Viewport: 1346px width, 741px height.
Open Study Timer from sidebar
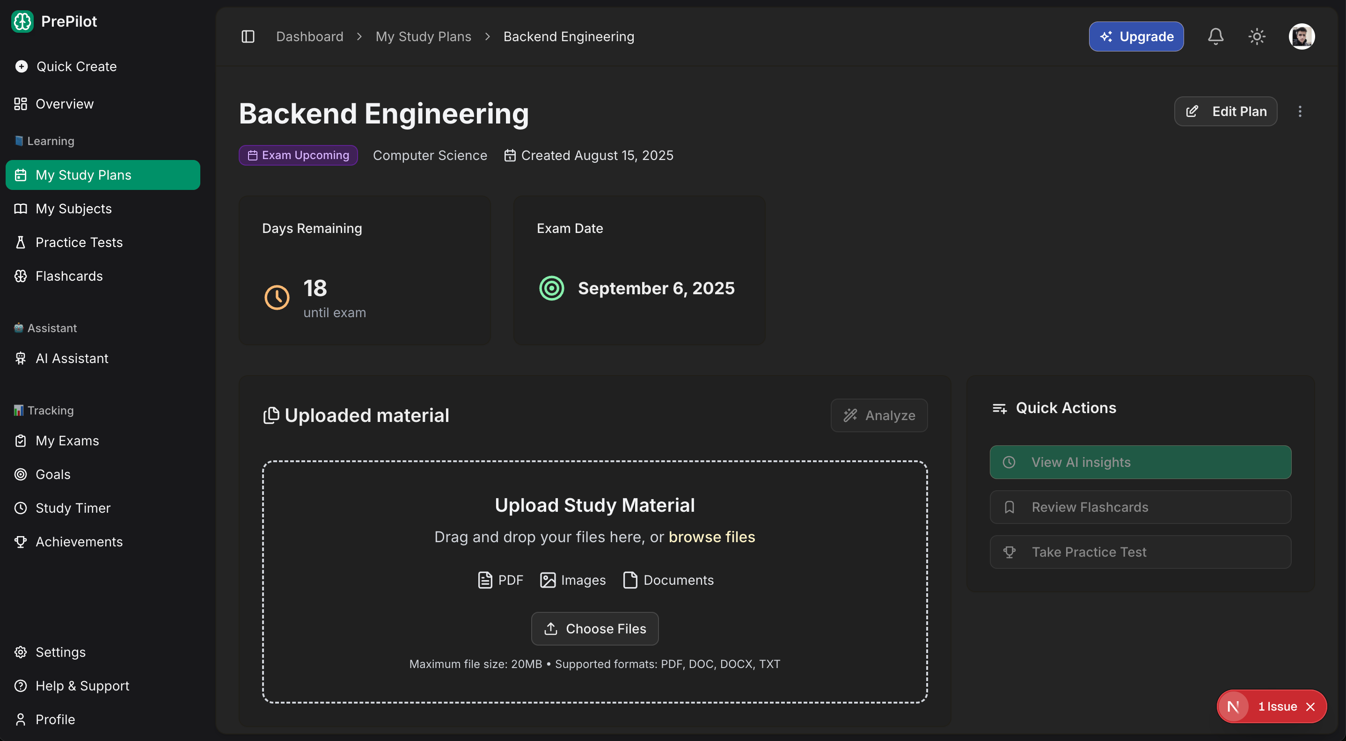[73, 508]
